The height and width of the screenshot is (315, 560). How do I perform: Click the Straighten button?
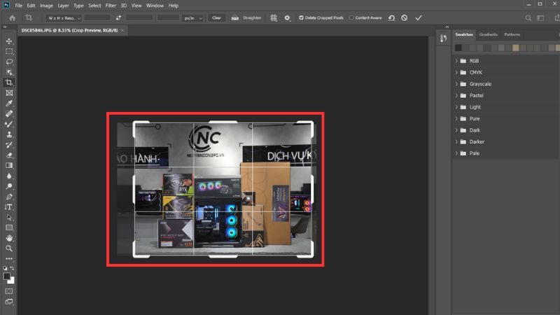tap(251, 17)
